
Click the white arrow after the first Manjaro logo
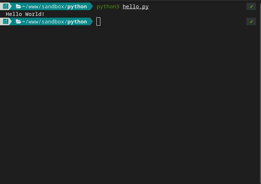10,6
